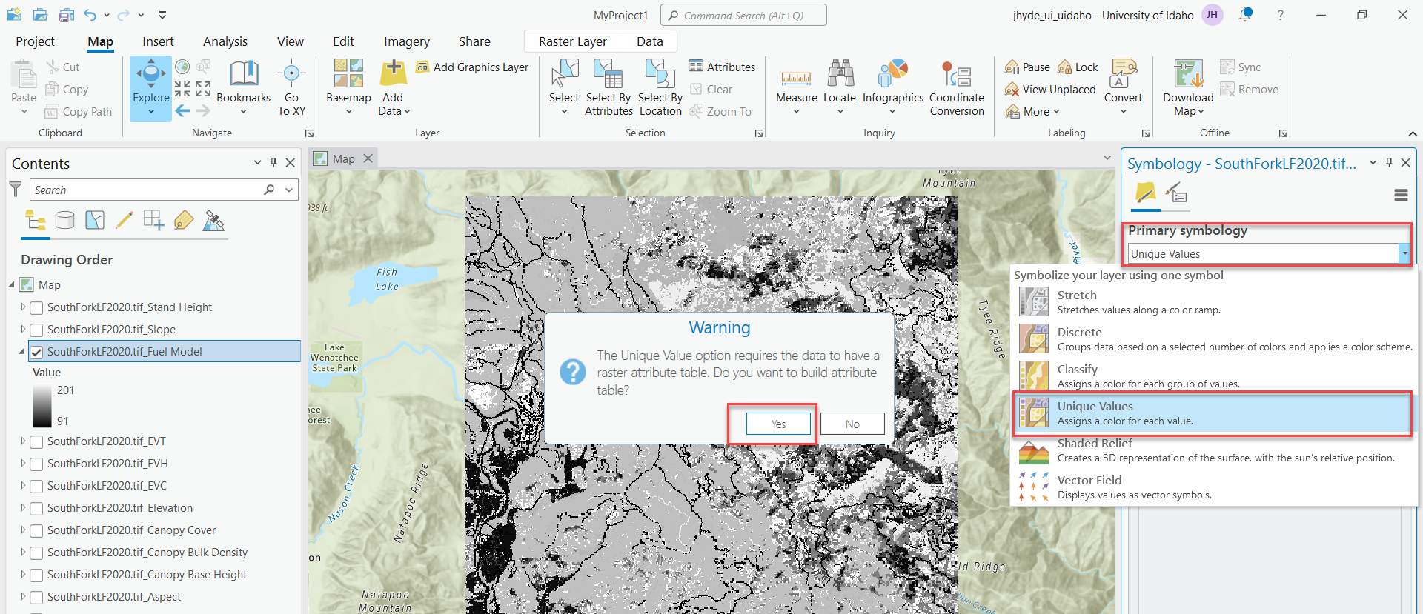Click the List By Drawing Order icon
The height and width of the screenshot is (614, 1423).
coord(36,220)
